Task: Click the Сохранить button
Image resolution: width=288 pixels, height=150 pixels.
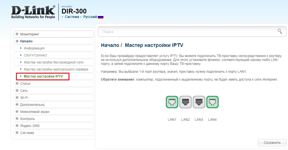Action: (x=272, y=143)
